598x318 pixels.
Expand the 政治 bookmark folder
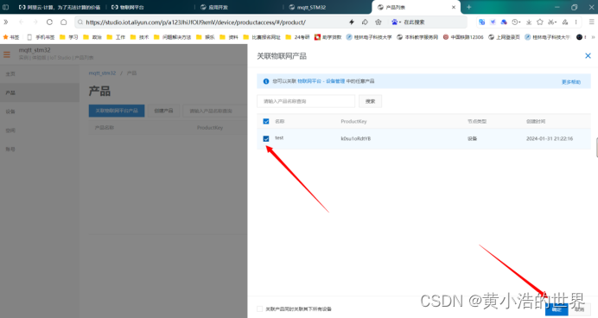coord(92,37)
